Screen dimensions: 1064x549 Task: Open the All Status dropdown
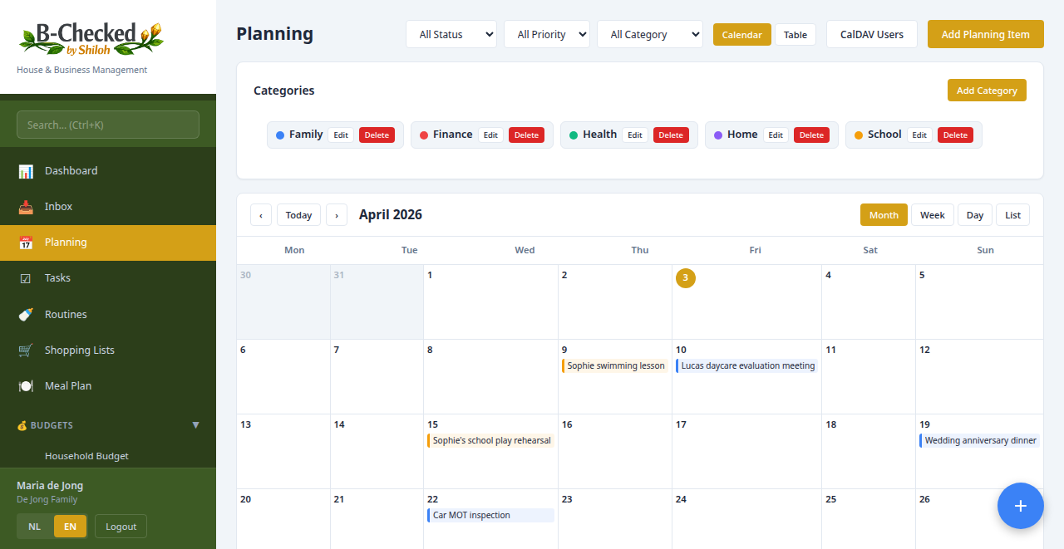[451, 34]
